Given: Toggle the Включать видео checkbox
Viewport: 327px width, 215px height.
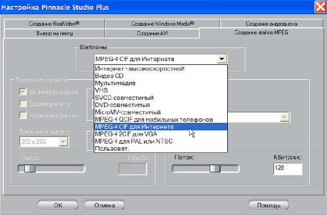Looking at the screenshot, I should (x=23, y=92).
